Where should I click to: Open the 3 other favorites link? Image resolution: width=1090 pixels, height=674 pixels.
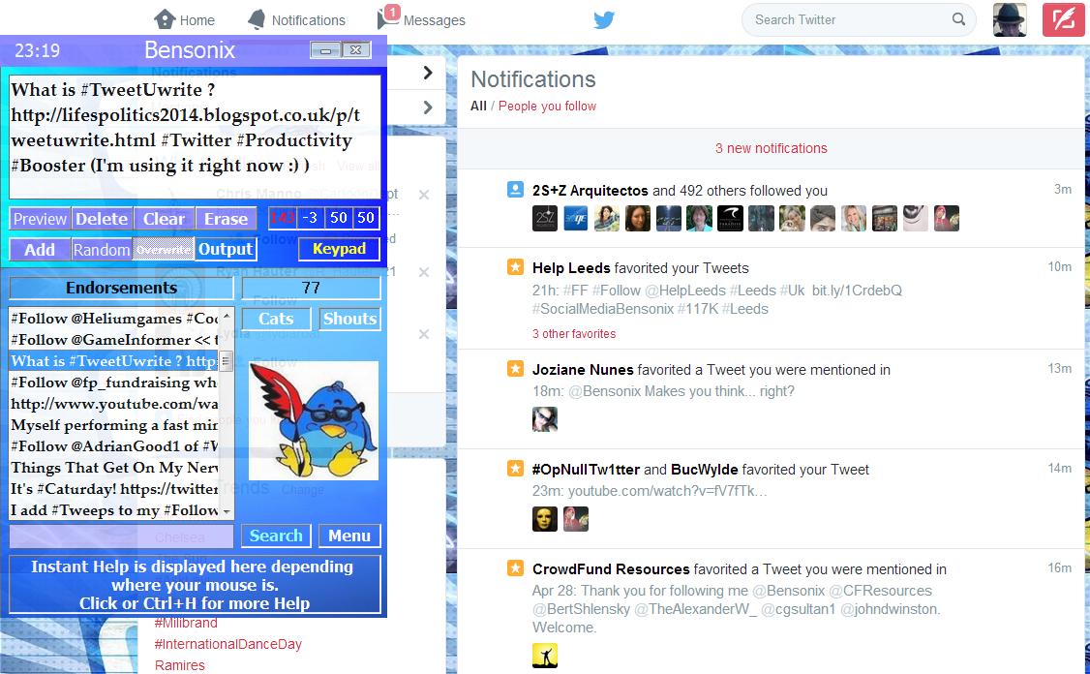coord(574,334)
